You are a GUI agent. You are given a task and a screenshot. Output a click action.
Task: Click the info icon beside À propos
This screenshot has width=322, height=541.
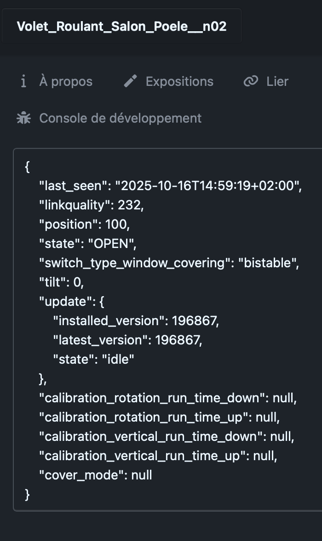tap(23, 82)
